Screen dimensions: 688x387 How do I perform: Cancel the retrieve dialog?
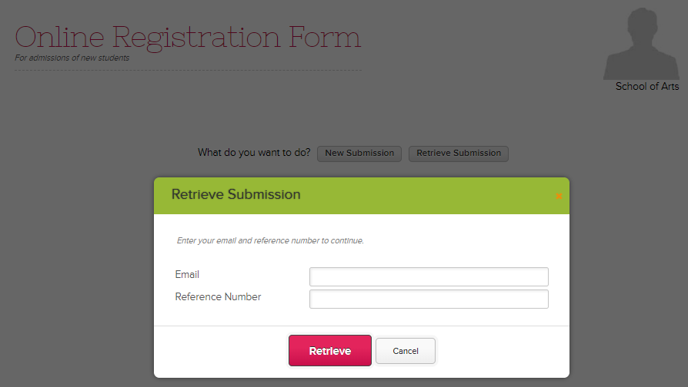tap(405, 351)
